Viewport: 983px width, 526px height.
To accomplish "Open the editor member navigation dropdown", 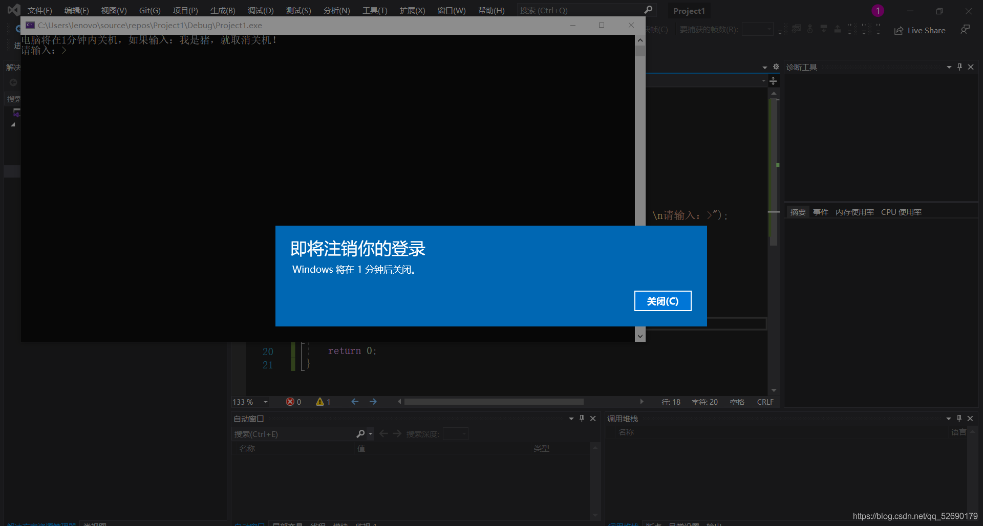I will point(764,81).
